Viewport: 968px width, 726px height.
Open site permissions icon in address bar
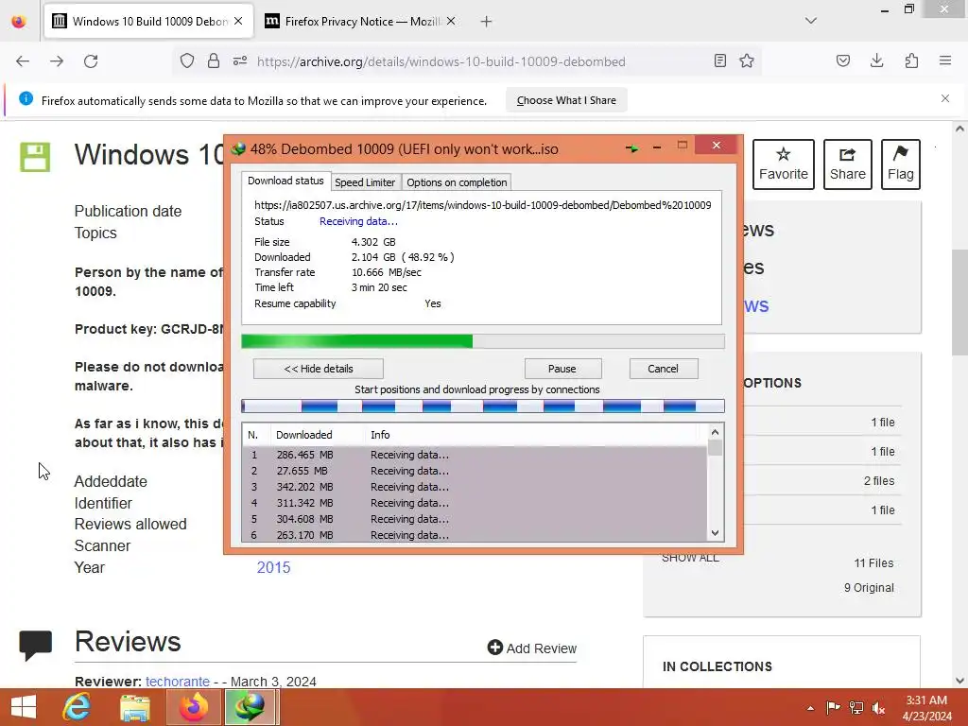click(240, 61)
